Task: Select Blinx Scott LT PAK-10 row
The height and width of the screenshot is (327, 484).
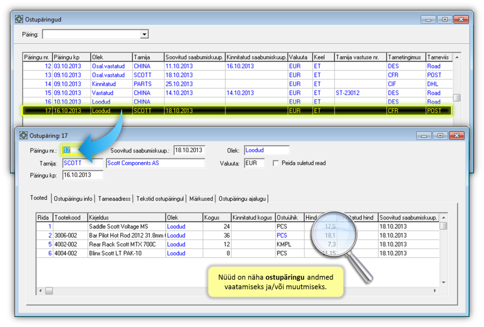Action: click(x=237, y=253)
